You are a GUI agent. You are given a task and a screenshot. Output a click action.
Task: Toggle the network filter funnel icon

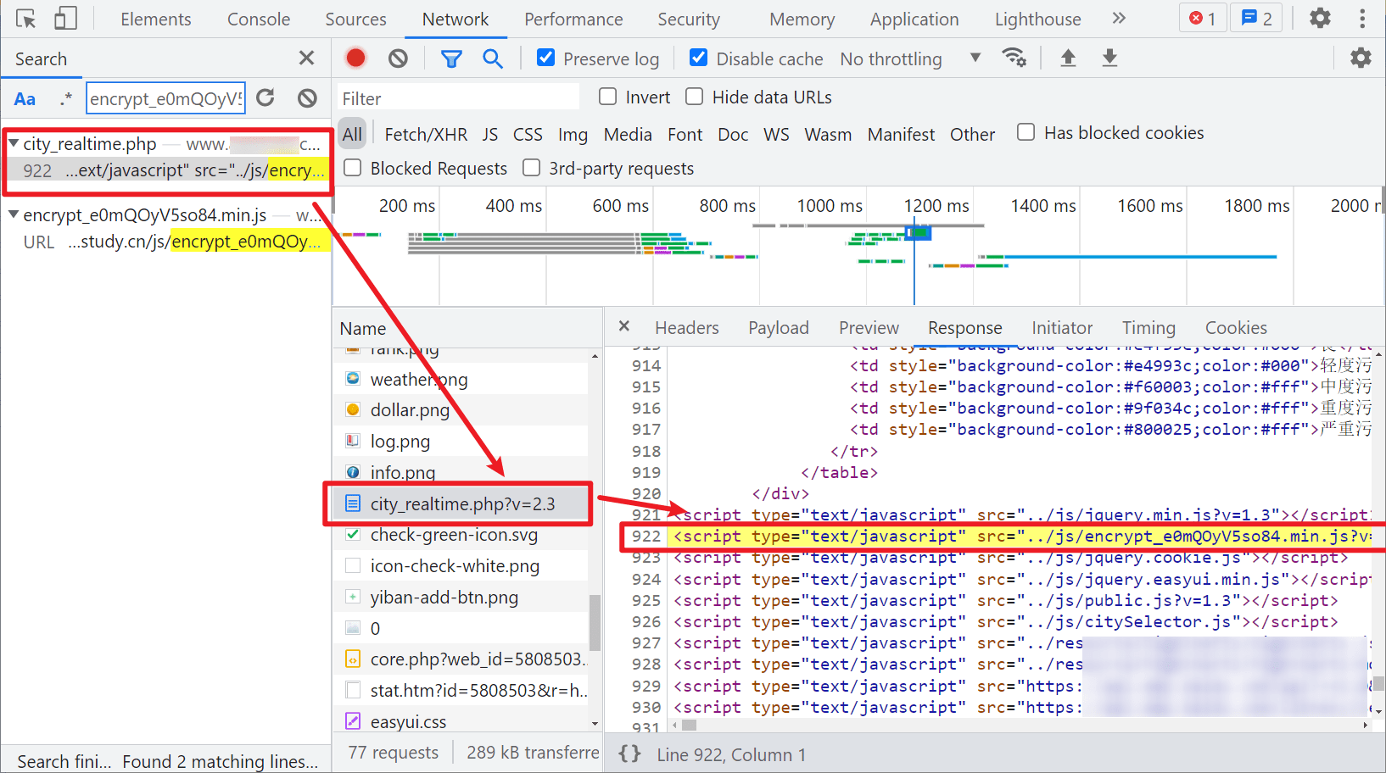451,58
